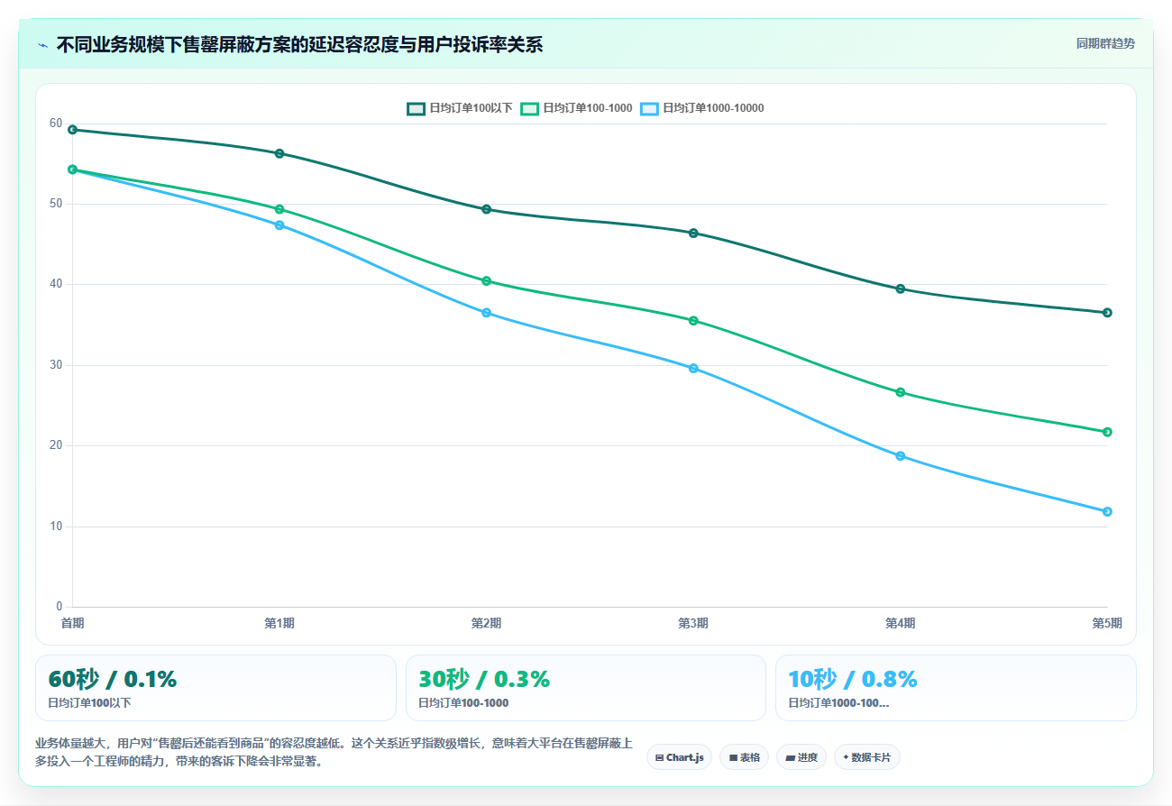This screenshot has width=1172, height=806.
Task: Open the 10秒 / 0.8% stat card
Action: tap(956, 688)
